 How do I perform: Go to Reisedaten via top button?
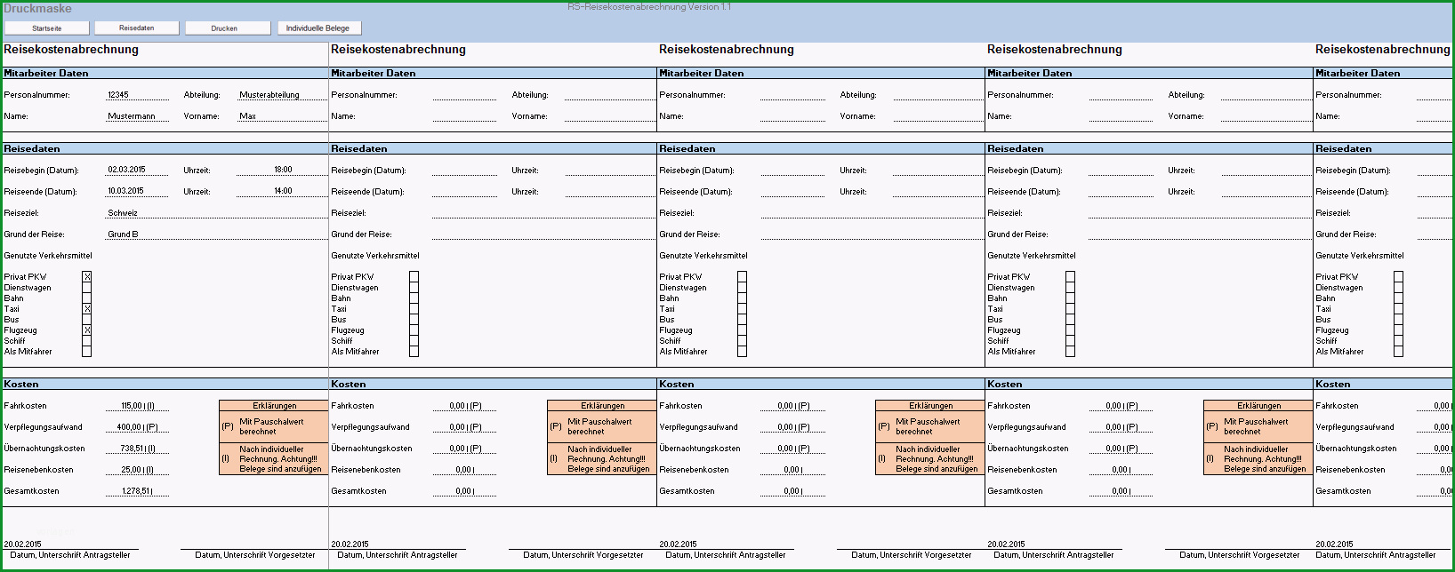point(137,28)
